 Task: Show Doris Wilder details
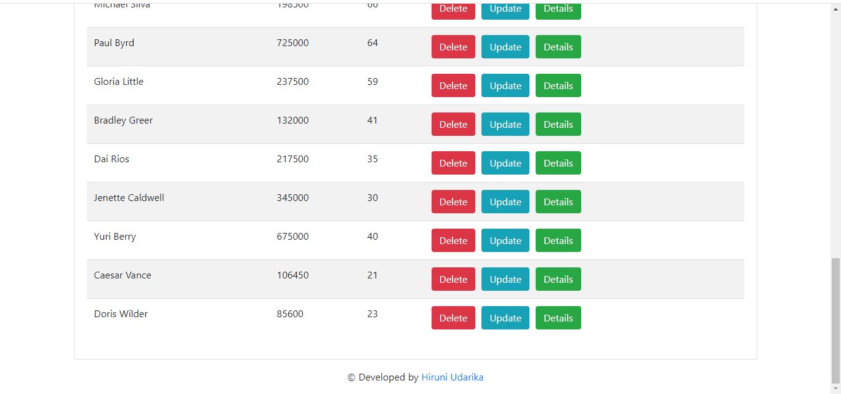pos(558,318)
